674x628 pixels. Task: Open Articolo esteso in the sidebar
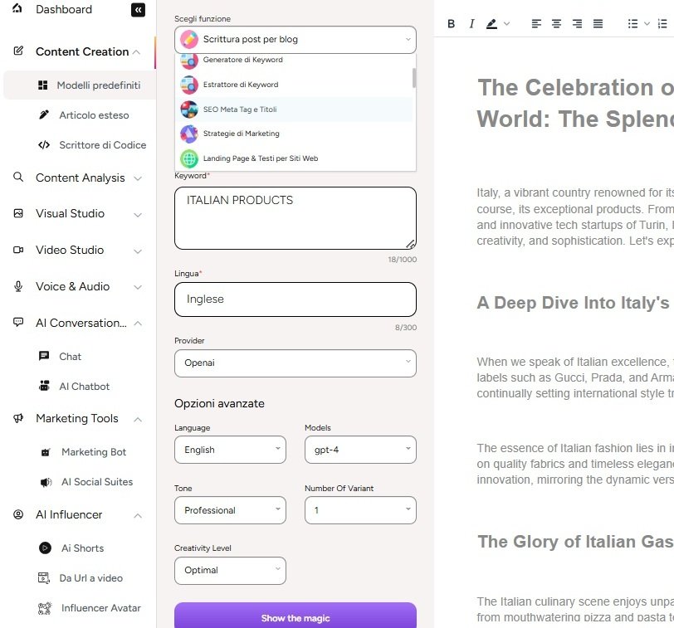click(x=94, y=115)
